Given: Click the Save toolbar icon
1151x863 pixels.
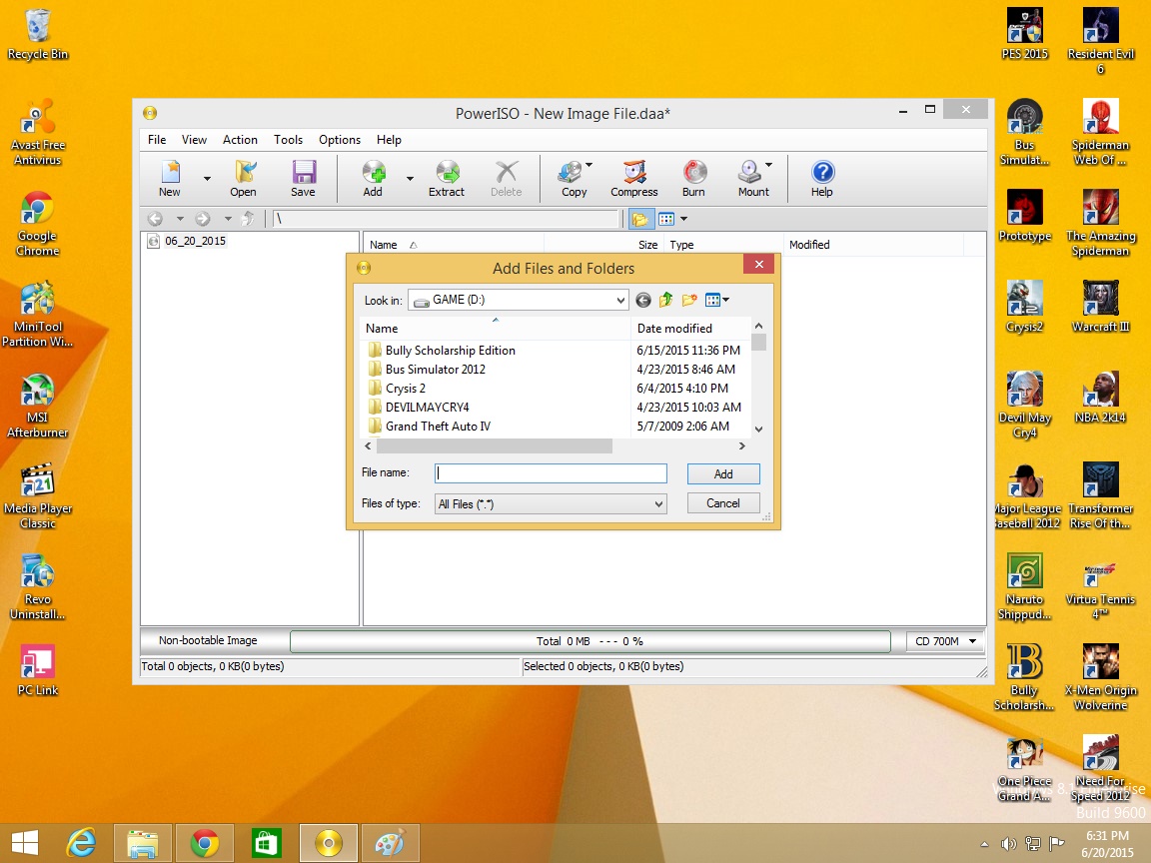Looking at the screenshot, I should click(x=303, y=179).
